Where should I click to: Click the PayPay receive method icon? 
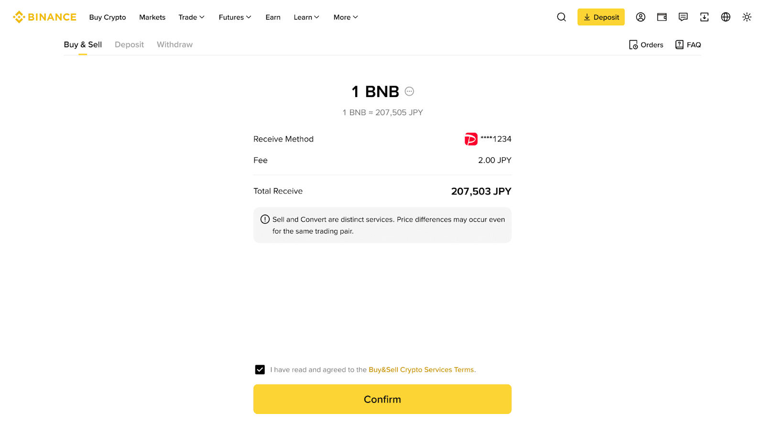[471, 139]
